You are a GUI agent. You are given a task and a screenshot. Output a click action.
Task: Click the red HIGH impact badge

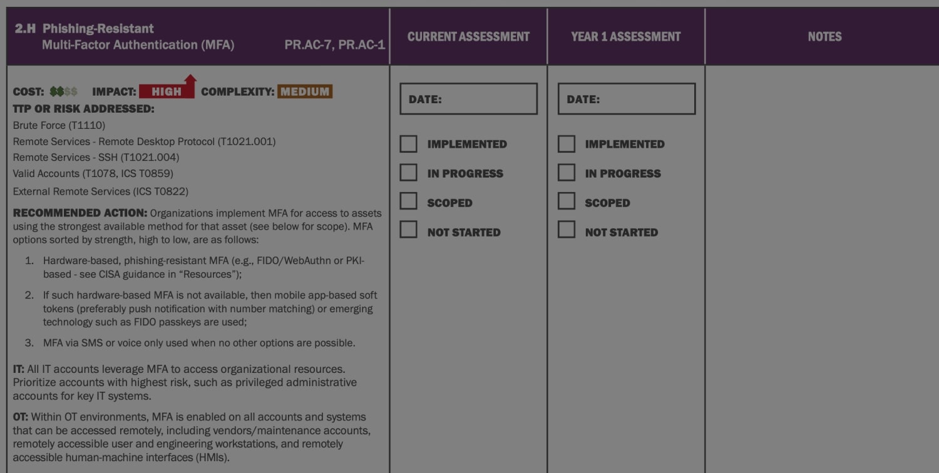point(167,91)
